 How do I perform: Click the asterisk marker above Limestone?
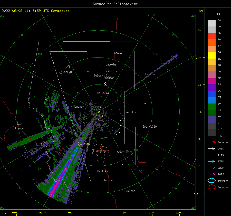(x=49, y=97)
